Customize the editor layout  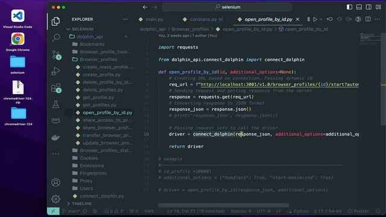tap(378, 7)
